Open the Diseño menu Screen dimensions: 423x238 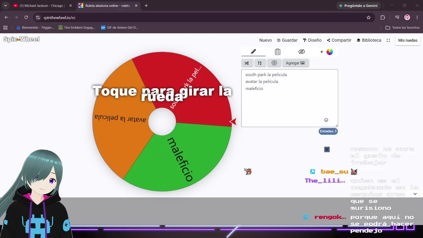click(312, 40)
